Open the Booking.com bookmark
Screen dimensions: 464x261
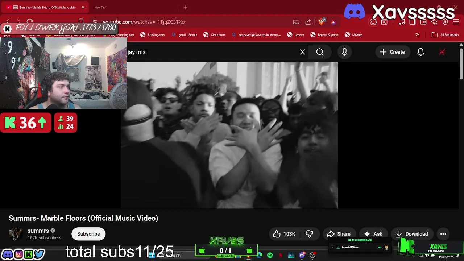153,35
